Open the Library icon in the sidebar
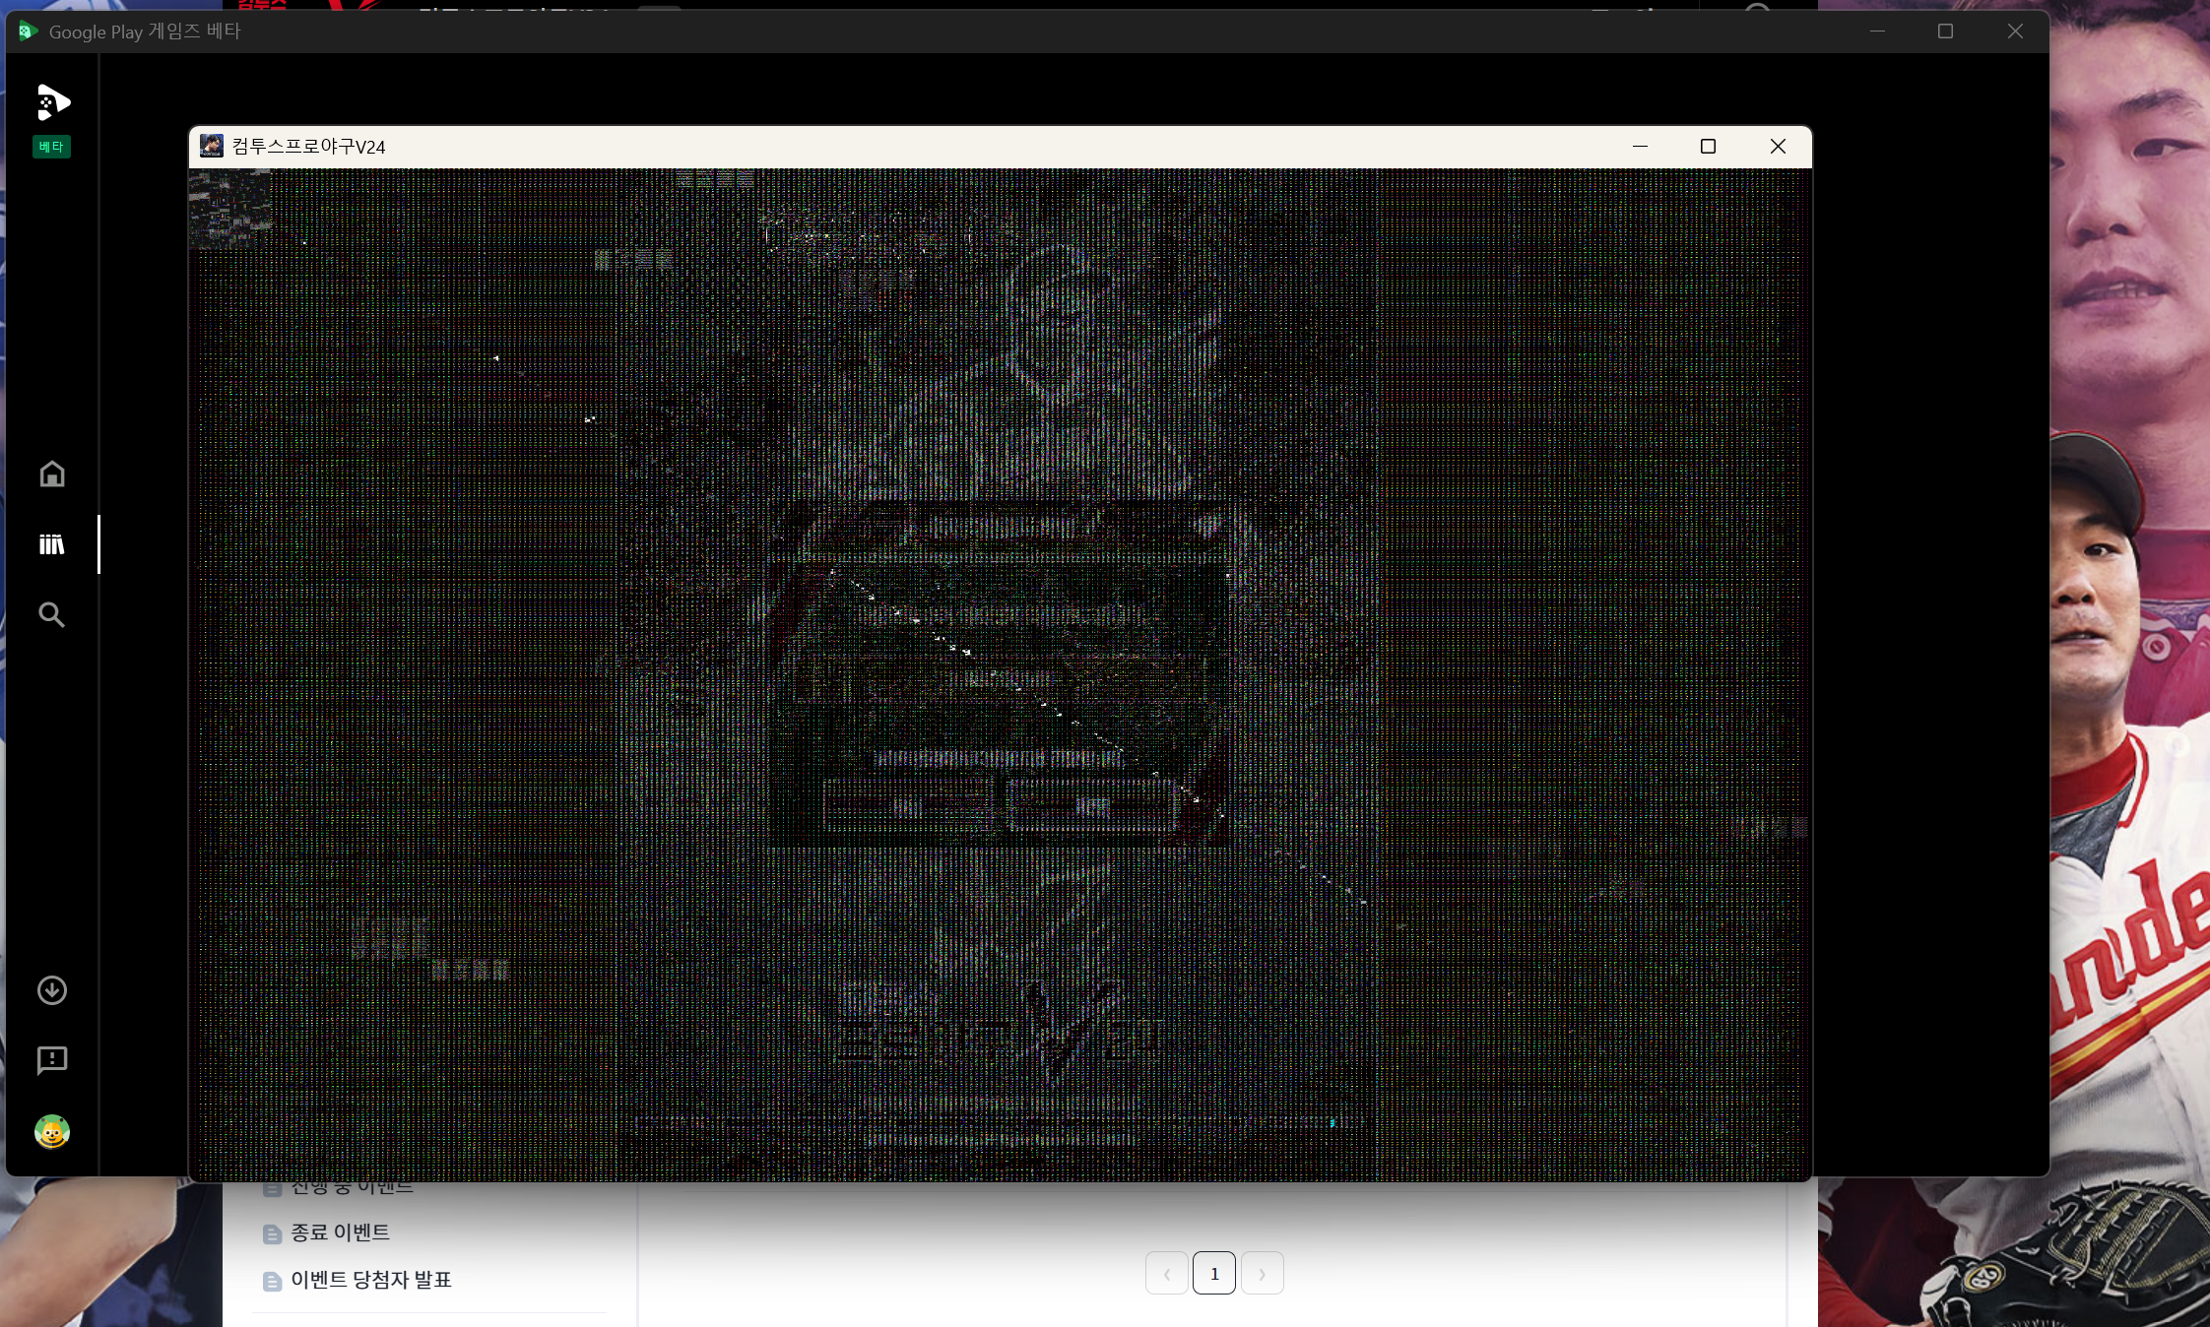2210x1327 pixels. 52,544
